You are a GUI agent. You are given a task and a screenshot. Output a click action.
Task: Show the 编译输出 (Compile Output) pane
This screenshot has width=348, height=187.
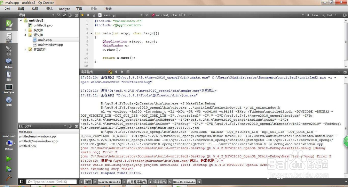coord(157,182)
